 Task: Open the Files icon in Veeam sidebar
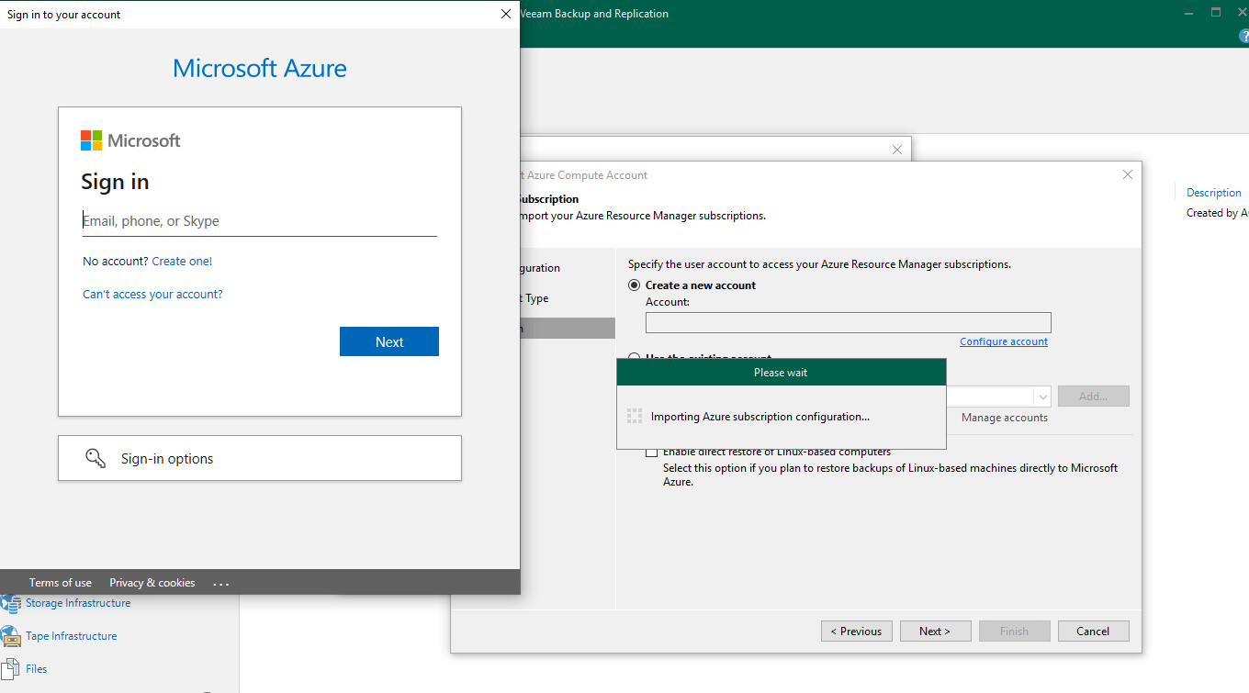pos(11,669)
